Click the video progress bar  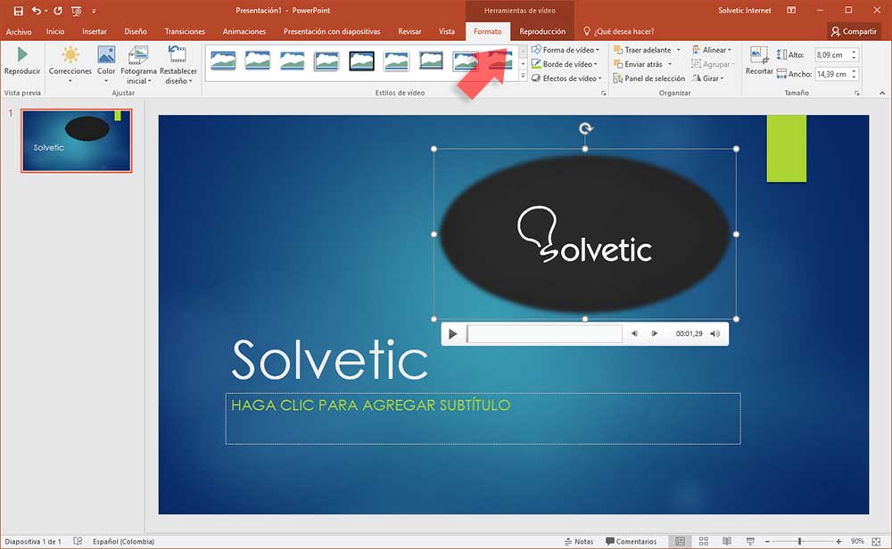click(544, 333)
